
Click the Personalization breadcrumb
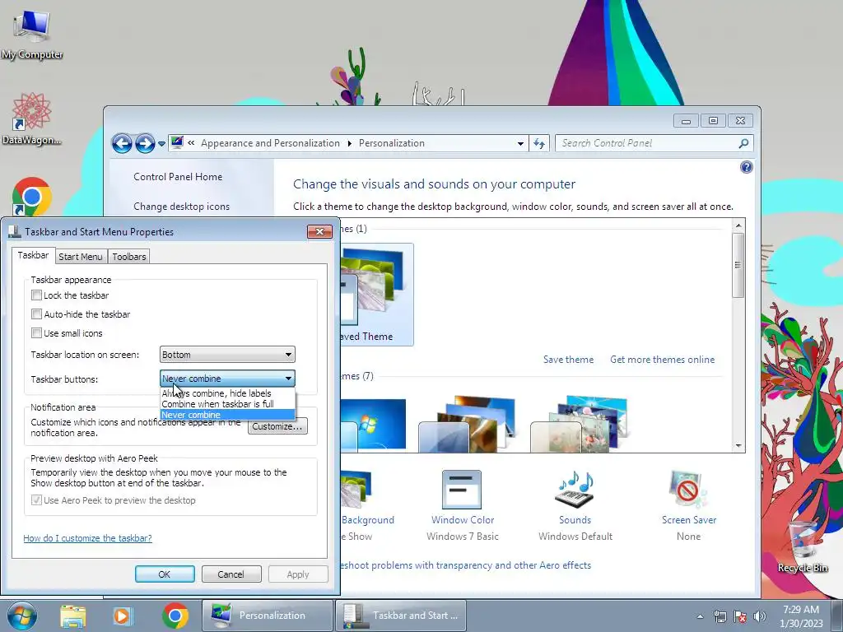tap(391, 143)
